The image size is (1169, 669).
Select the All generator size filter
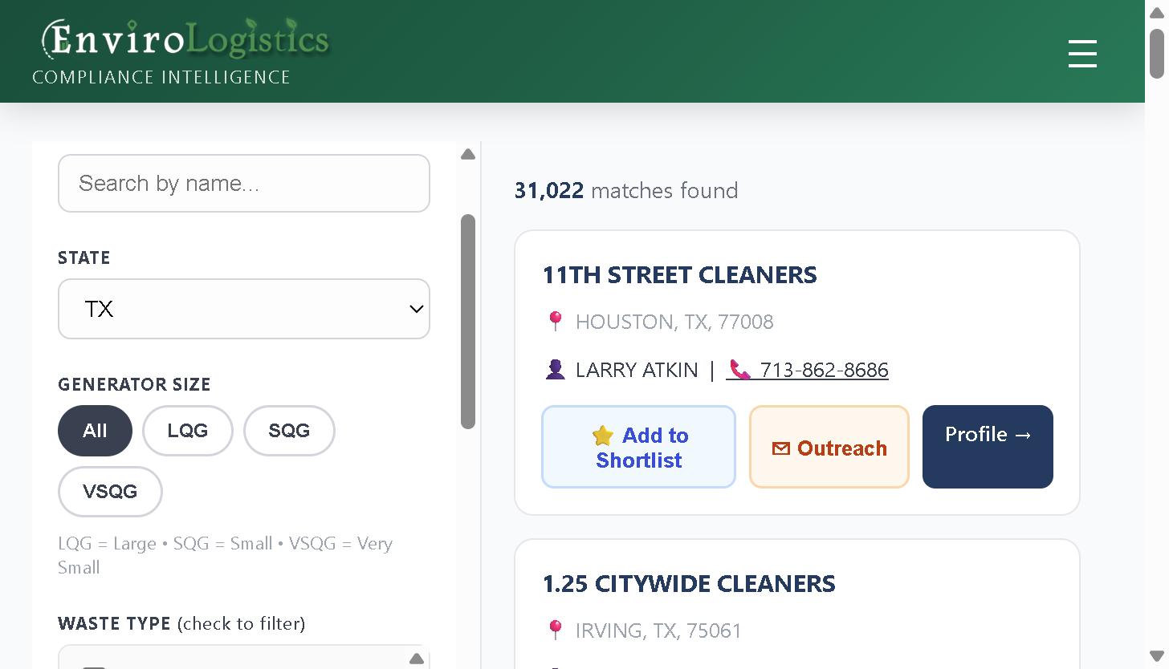[95, 431]
